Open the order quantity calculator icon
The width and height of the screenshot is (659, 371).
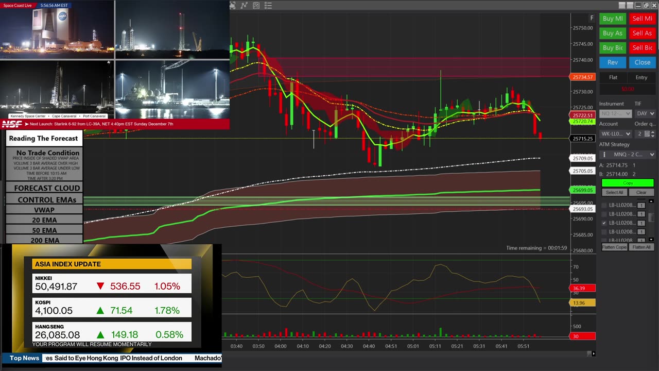647,134
